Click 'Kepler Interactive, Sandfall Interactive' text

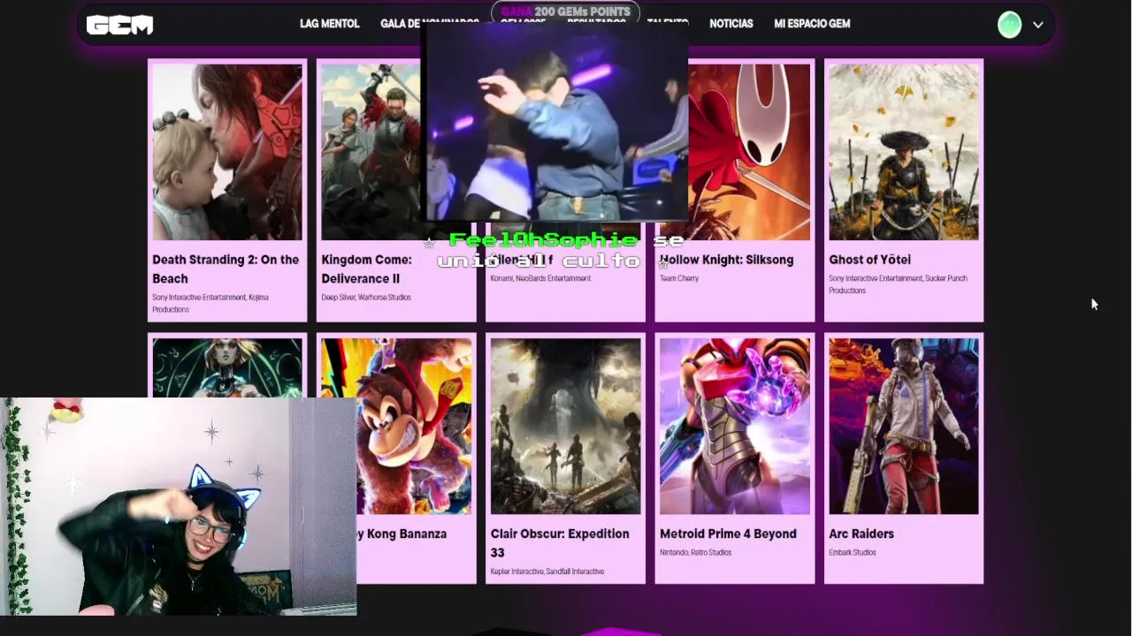547,572
